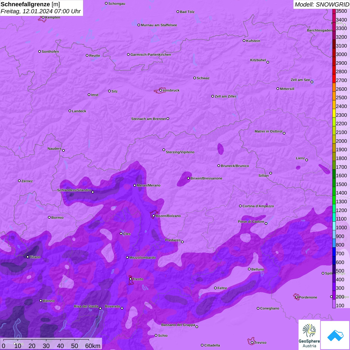
Task: Click the Sonthofen label
Action: 50,51
